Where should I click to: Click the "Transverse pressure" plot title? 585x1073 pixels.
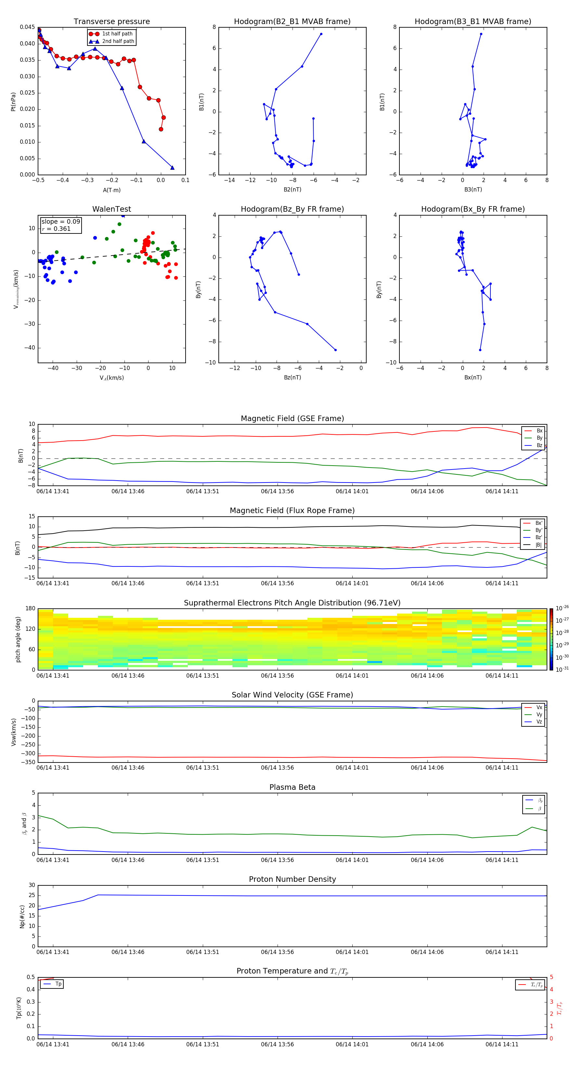[111, 22]
